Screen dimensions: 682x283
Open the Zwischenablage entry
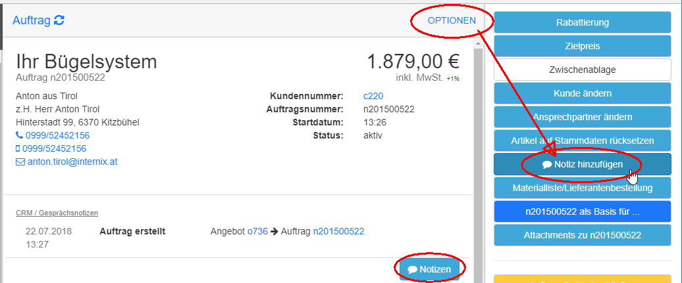point(583,70)
